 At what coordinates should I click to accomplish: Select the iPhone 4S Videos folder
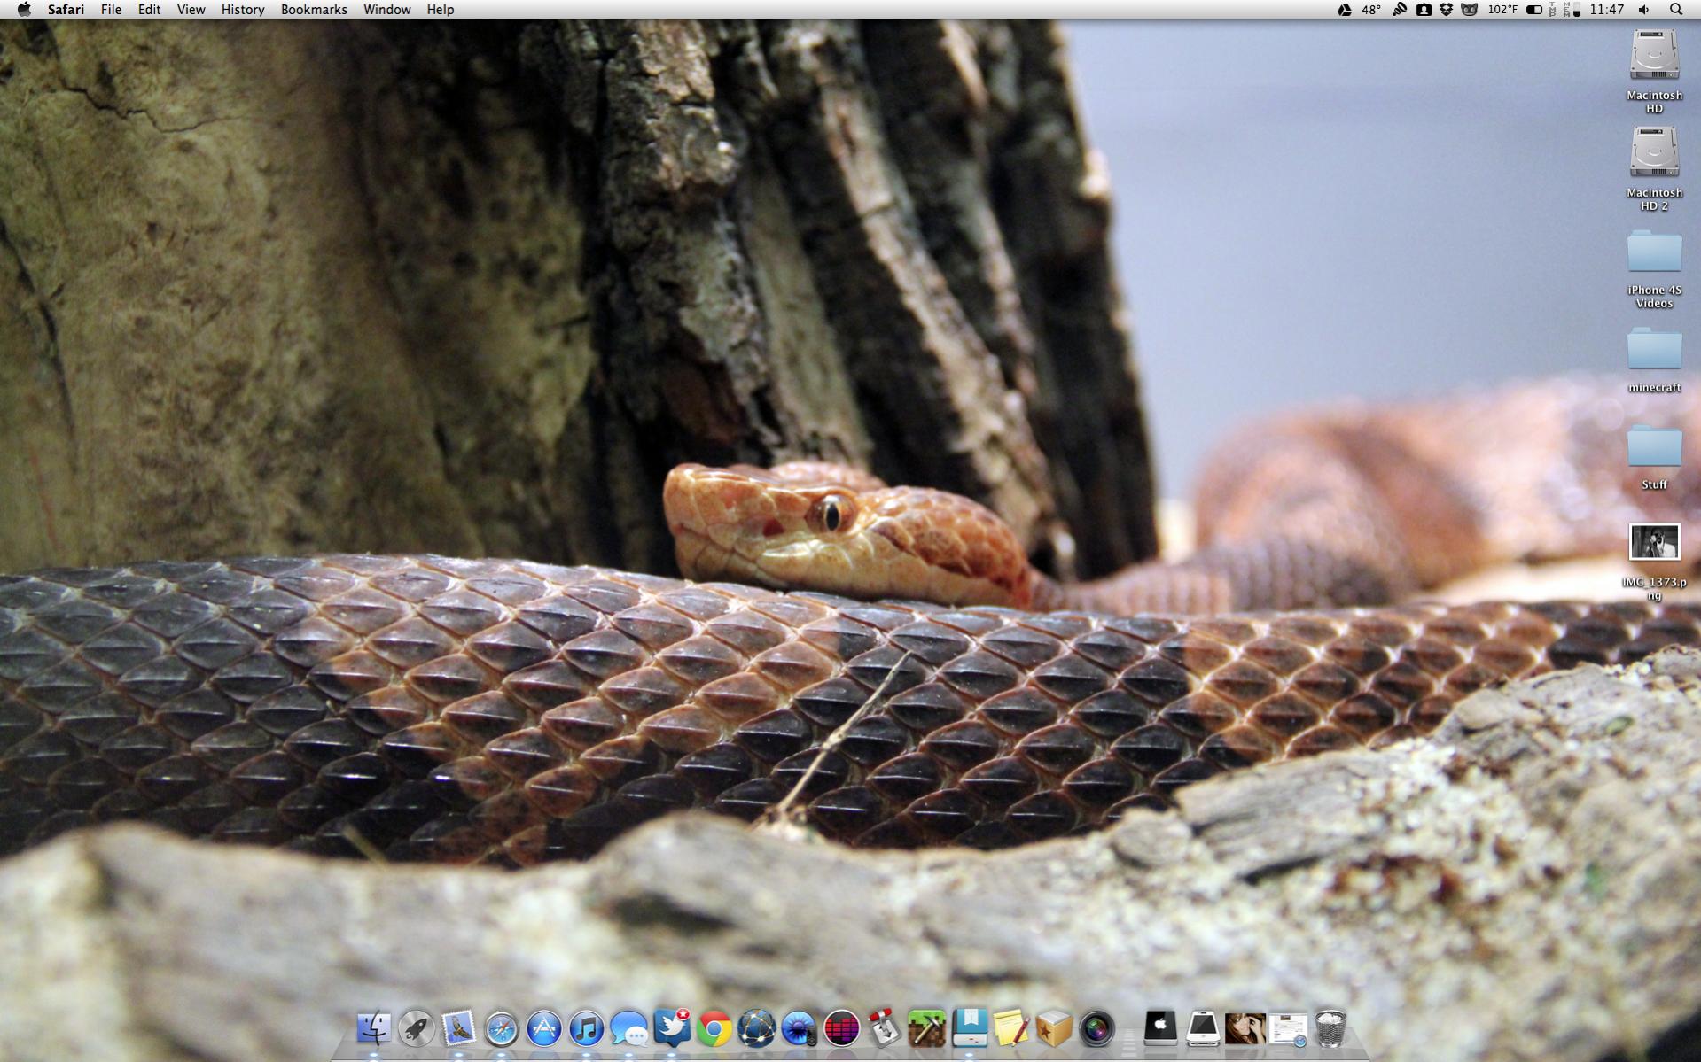[1654, 269]
